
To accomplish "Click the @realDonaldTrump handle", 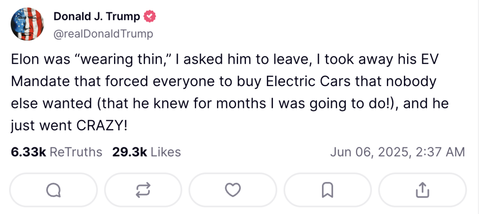I will click(103, 34).
